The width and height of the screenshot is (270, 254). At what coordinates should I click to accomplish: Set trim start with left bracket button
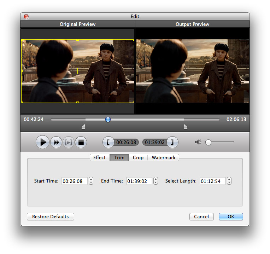coord(108,142)
